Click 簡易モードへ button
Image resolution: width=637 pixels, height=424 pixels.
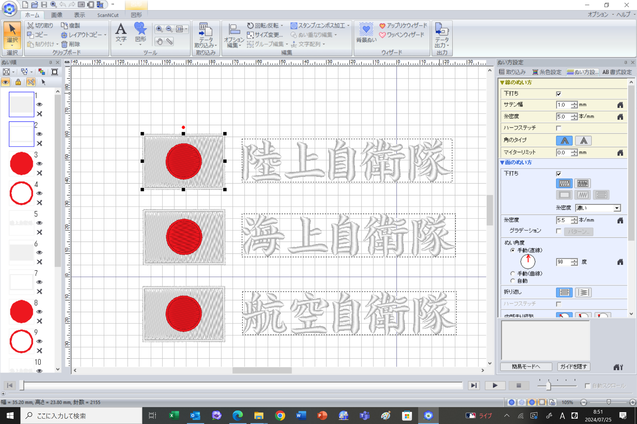click(526, 367)
